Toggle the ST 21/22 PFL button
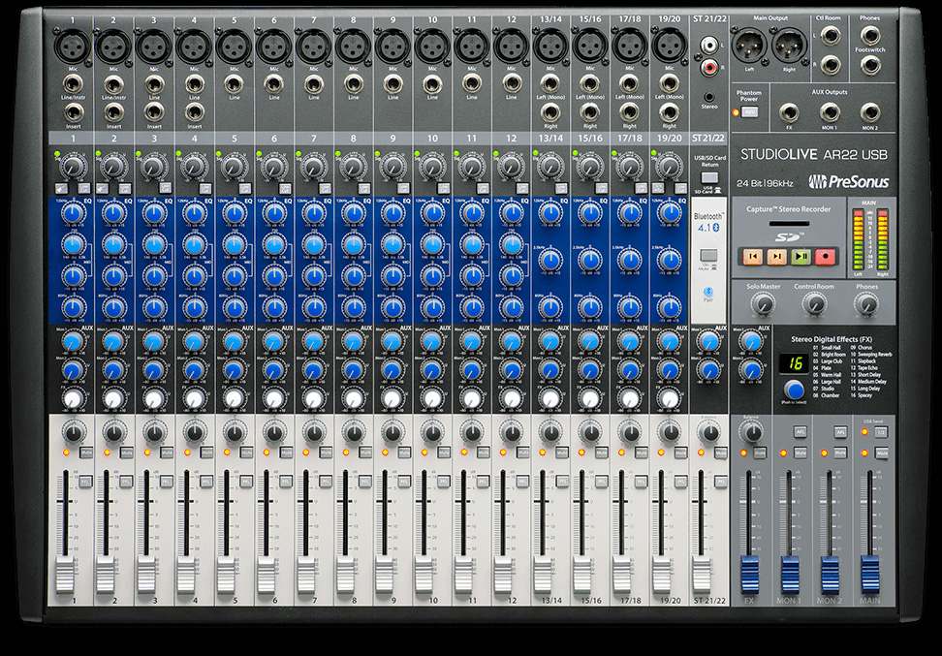 721,482
